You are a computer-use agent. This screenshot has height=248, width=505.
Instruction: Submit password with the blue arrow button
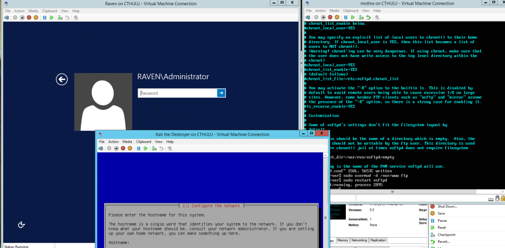221,93
